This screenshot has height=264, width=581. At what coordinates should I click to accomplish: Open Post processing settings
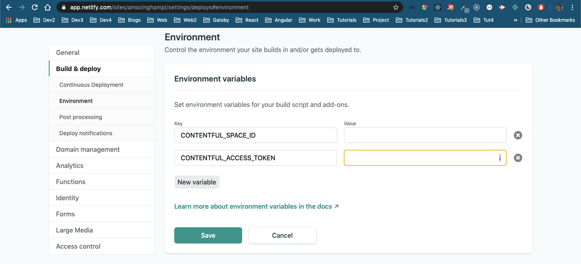102,117
